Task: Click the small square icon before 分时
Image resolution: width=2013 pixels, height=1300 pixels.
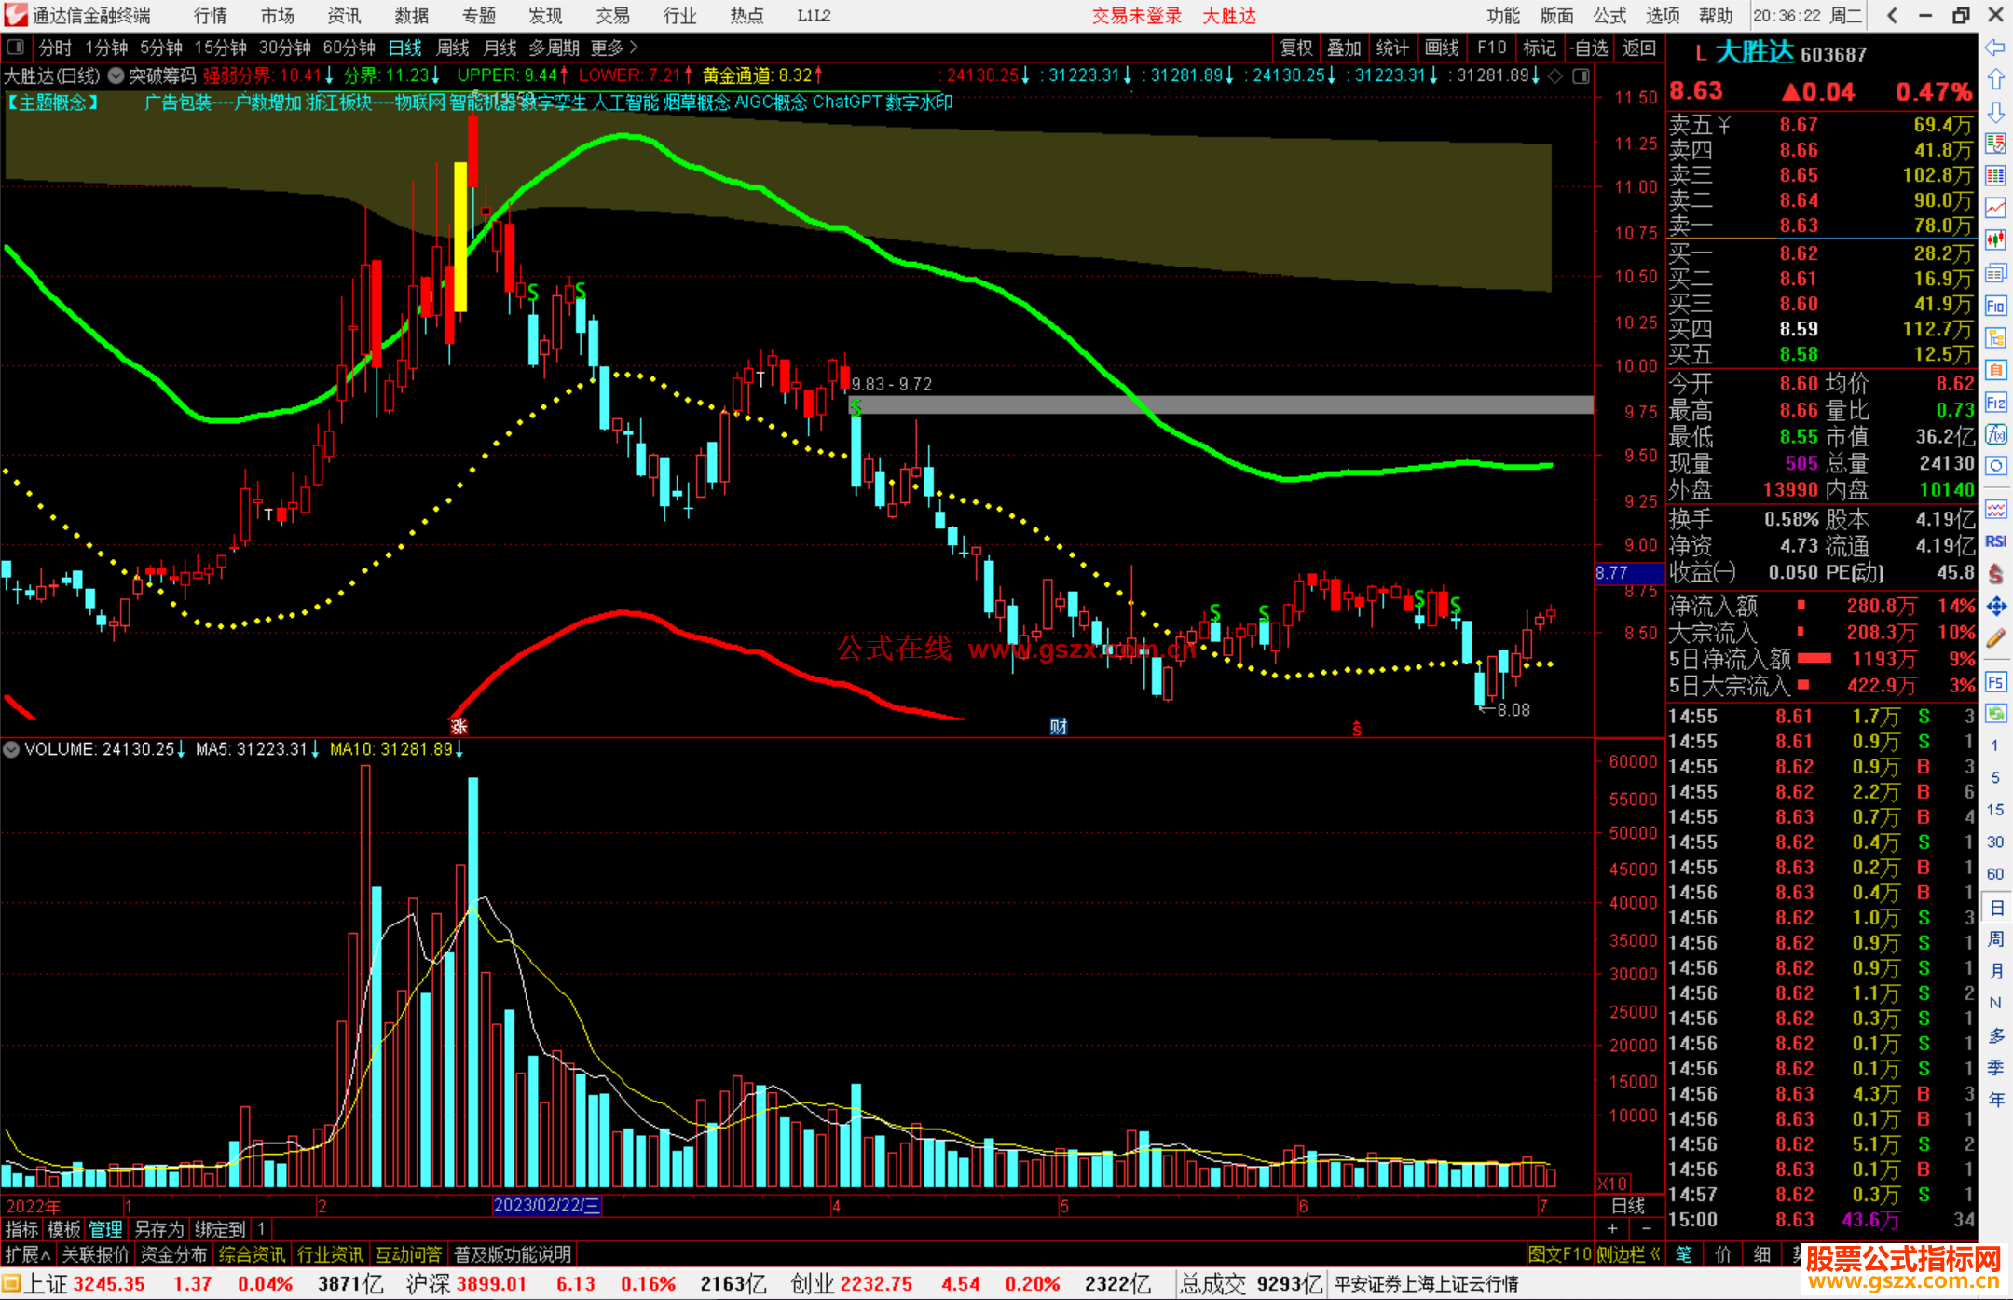Action: point(15,48)
